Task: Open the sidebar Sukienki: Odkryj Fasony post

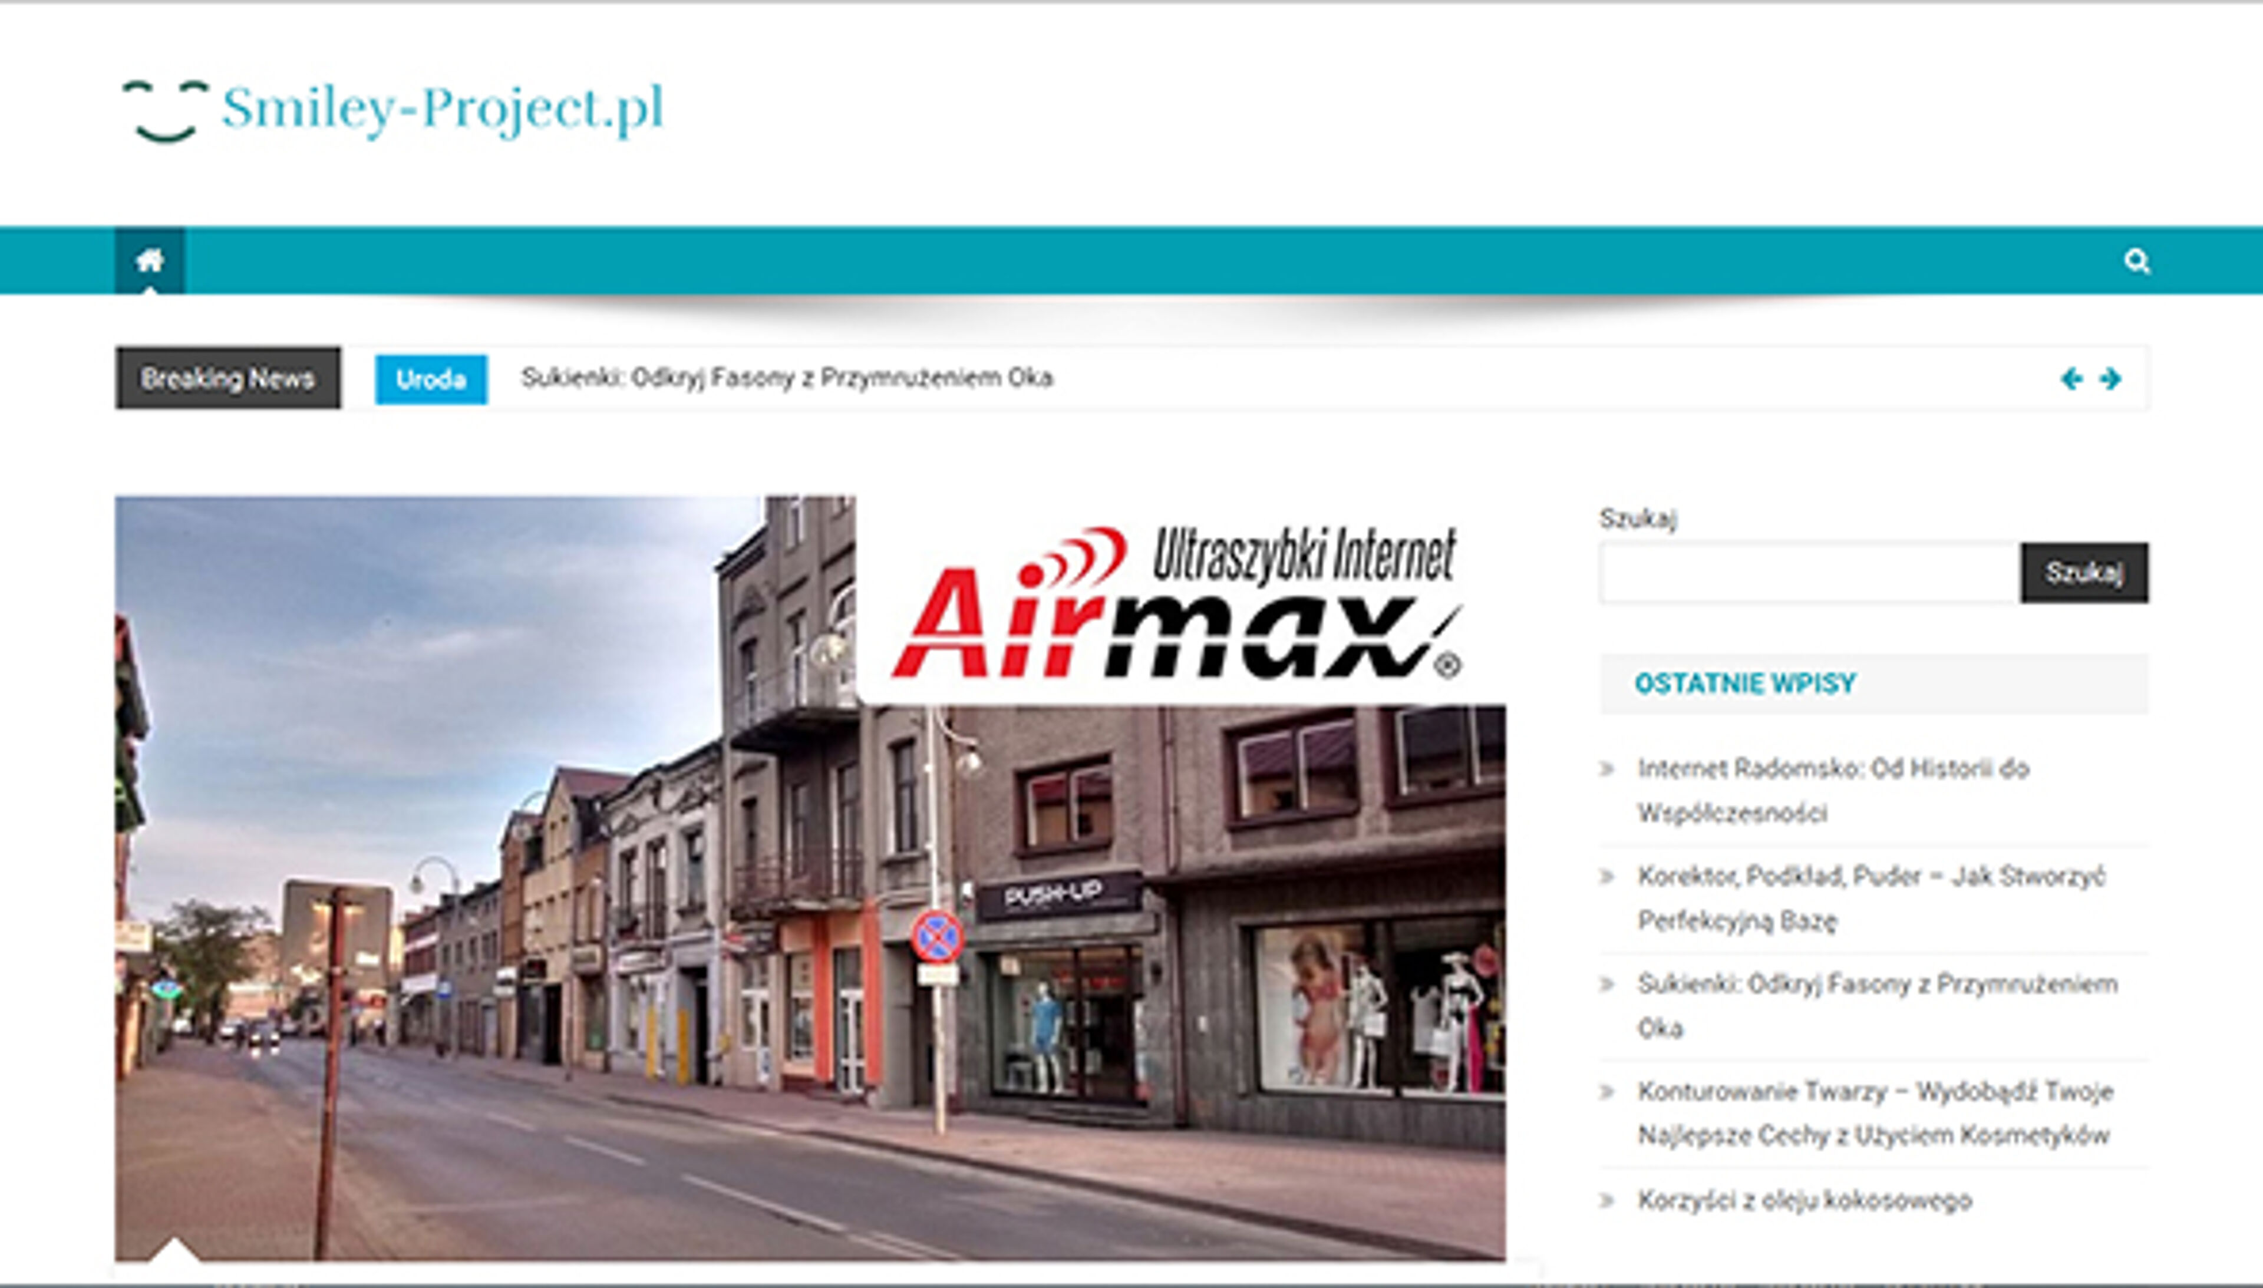Action: 1876,1005
